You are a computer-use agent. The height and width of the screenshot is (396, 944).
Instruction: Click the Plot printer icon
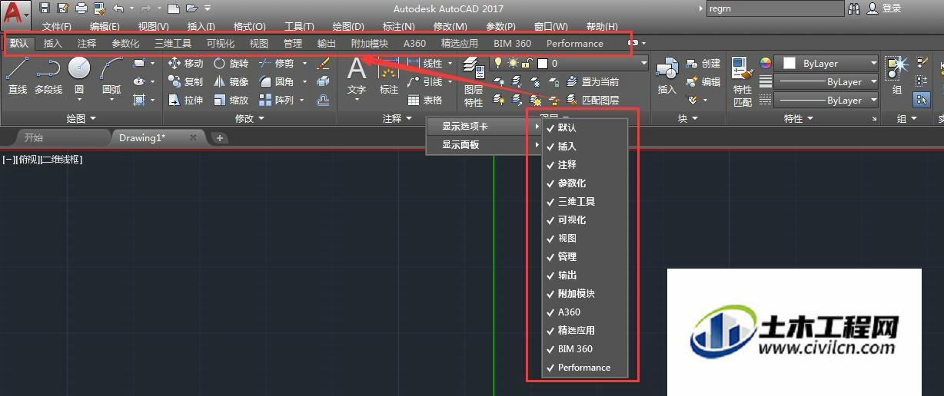[81, 8]
